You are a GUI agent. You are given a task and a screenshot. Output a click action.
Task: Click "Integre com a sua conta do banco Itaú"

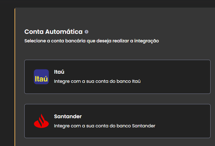coord(97,81)
